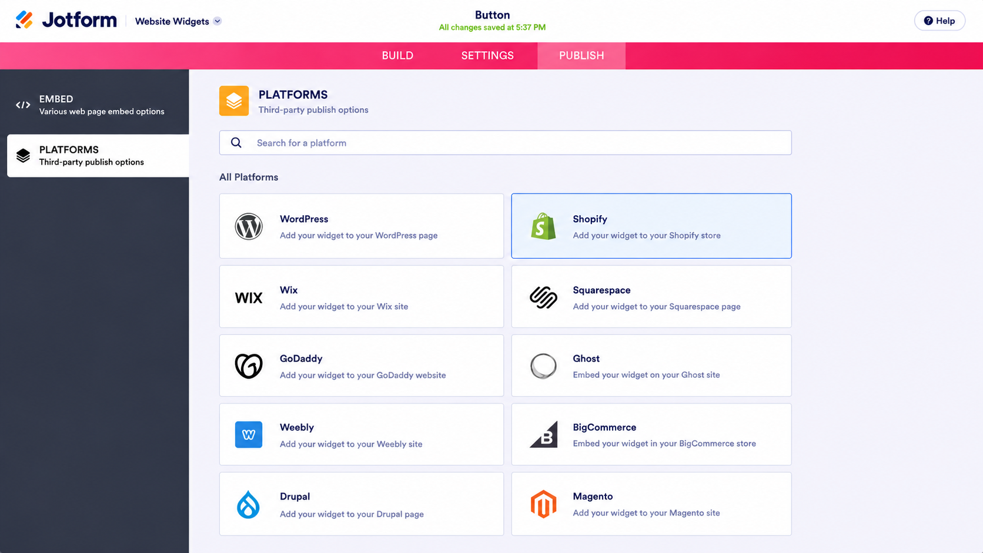Click 'All changes saved at 5:37 PM' status
The image size is (983, 553).
(x=492, y=28)
